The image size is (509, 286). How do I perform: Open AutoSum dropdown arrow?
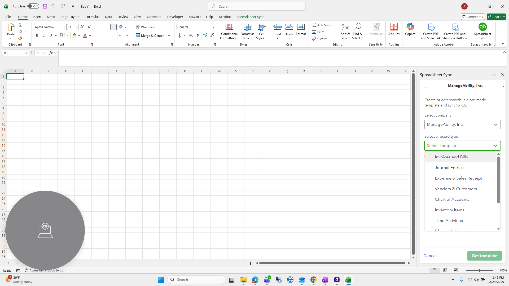pos(336,25)
